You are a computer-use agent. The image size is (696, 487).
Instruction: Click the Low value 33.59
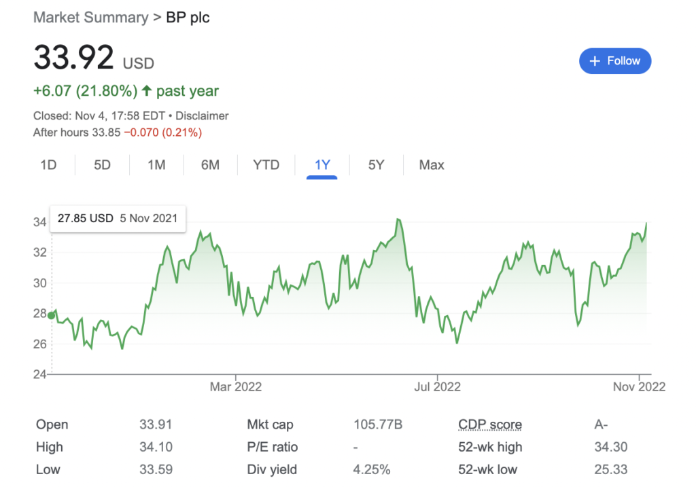(x=156, y=470)
